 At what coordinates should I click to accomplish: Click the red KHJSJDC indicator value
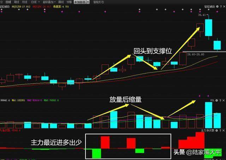42,7
